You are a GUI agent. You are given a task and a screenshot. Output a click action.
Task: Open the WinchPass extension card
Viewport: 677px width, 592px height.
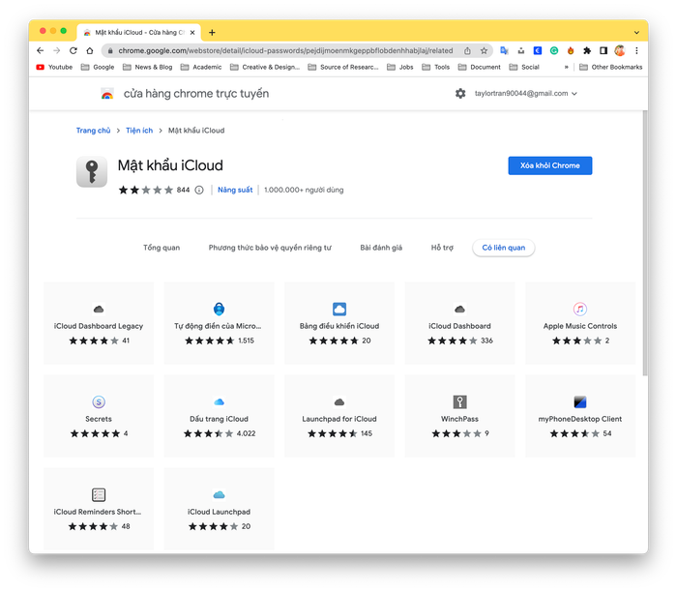click(459, 416)
